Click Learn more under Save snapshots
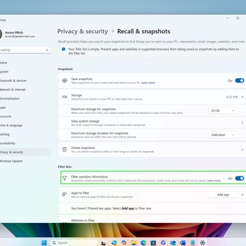 point(148,83)
